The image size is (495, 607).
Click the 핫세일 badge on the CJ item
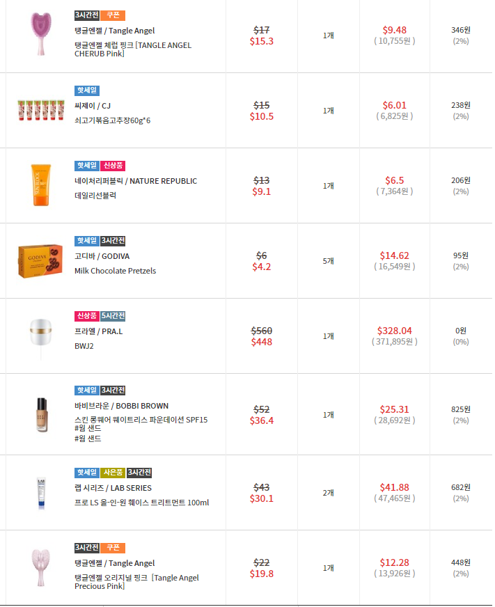(x=87, y=90)
